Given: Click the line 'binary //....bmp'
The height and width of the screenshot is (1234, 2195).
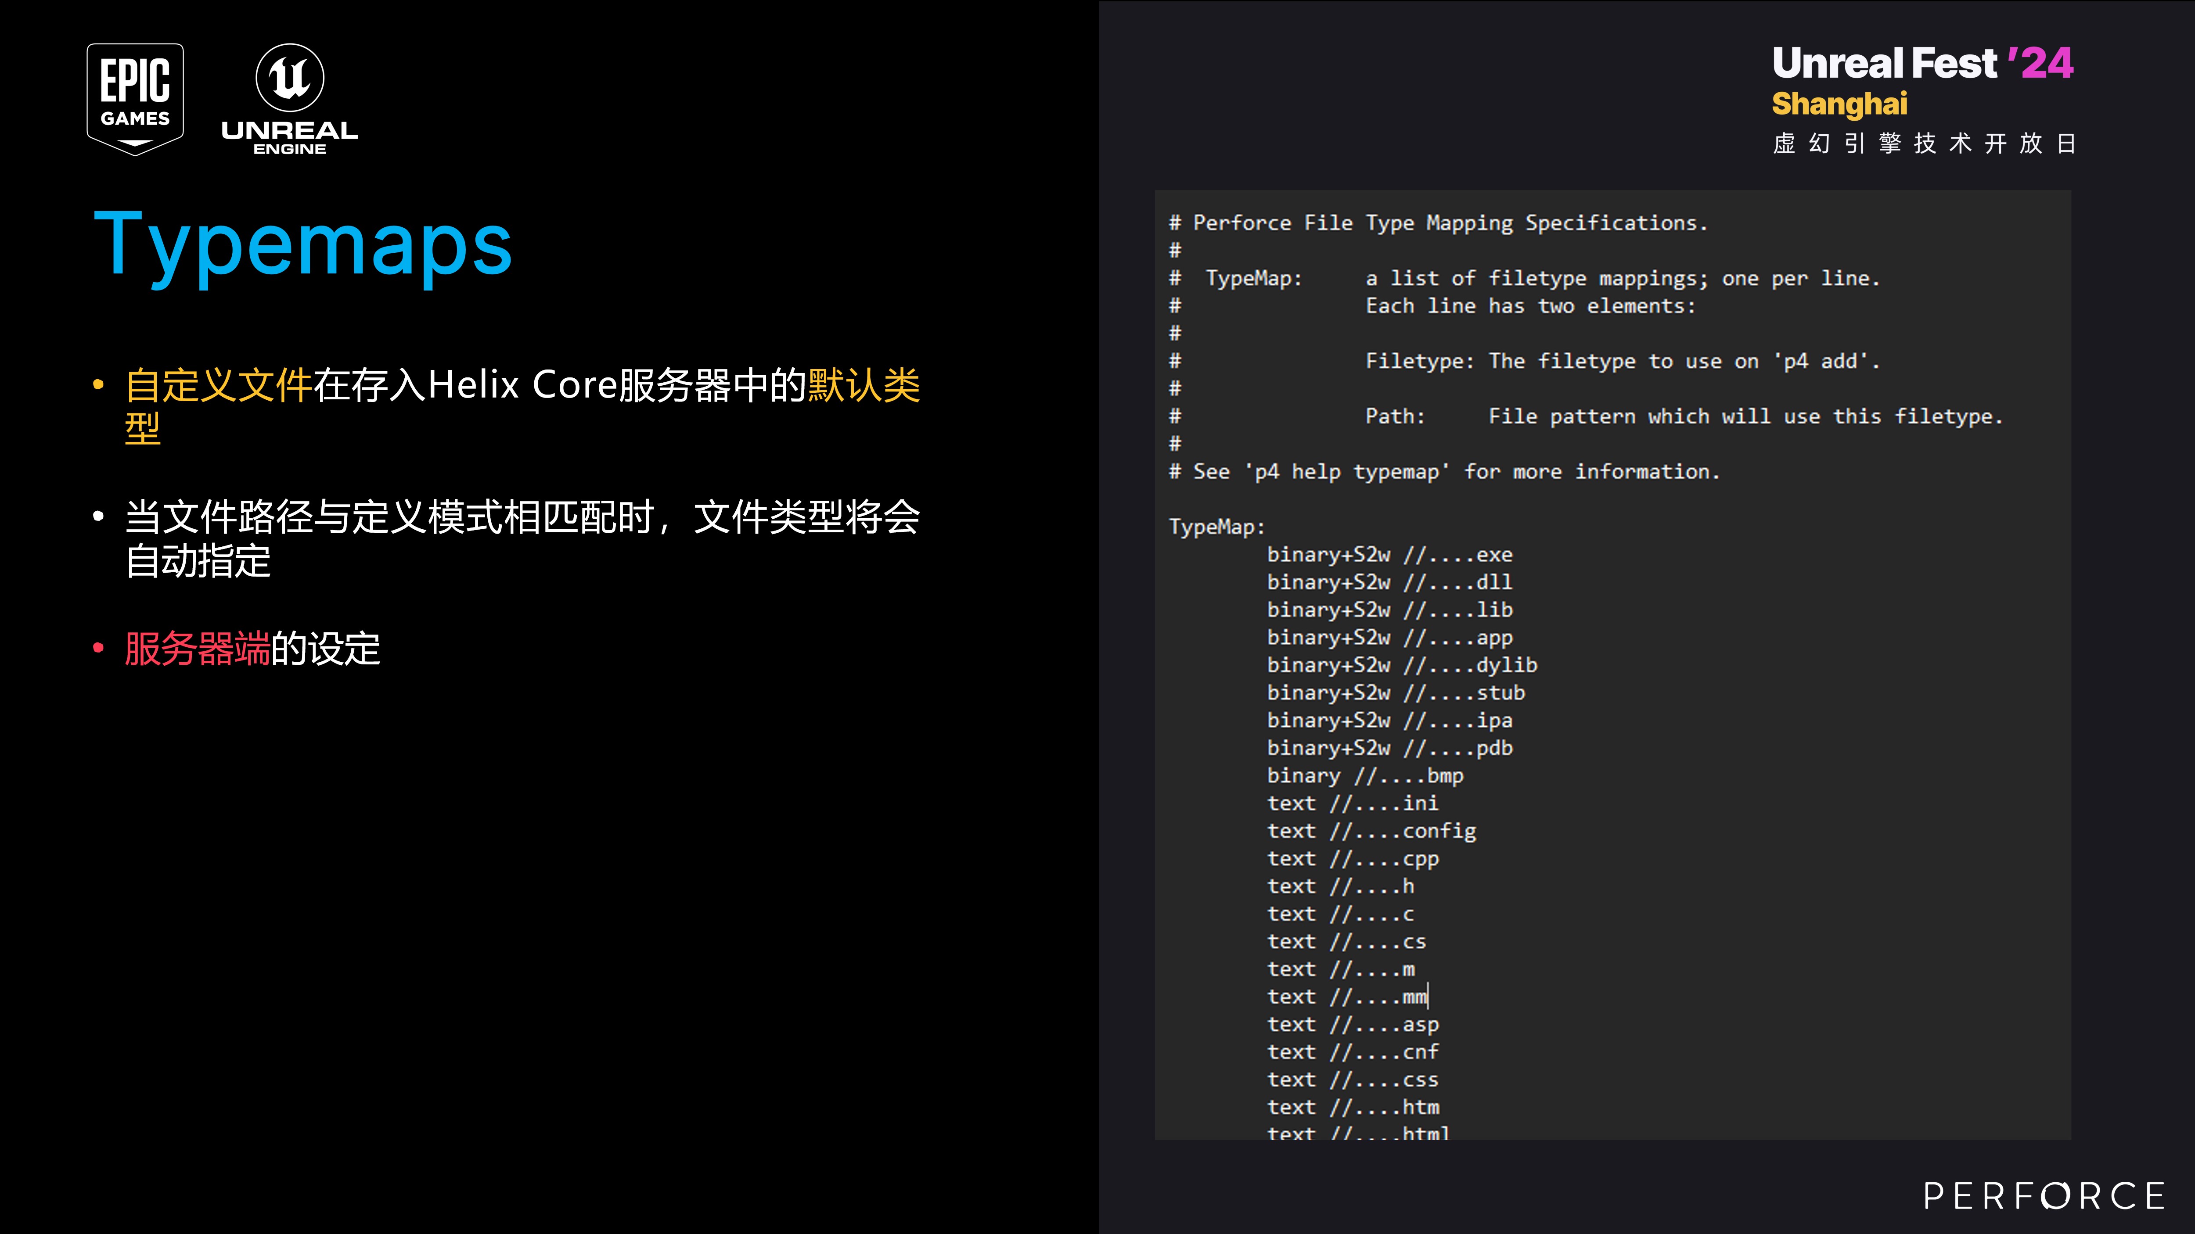Looking at the screenshot, I should coord(1365,776).
